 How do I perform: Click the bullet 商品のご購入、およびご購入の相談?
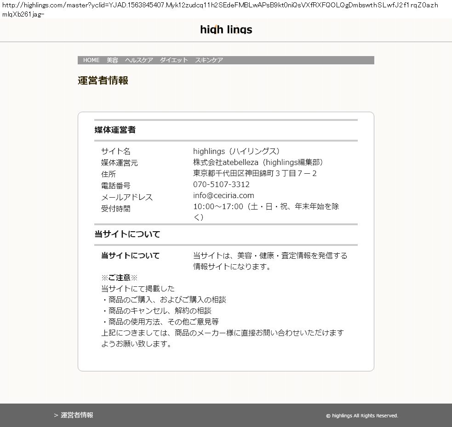click(x=164, y=300)
